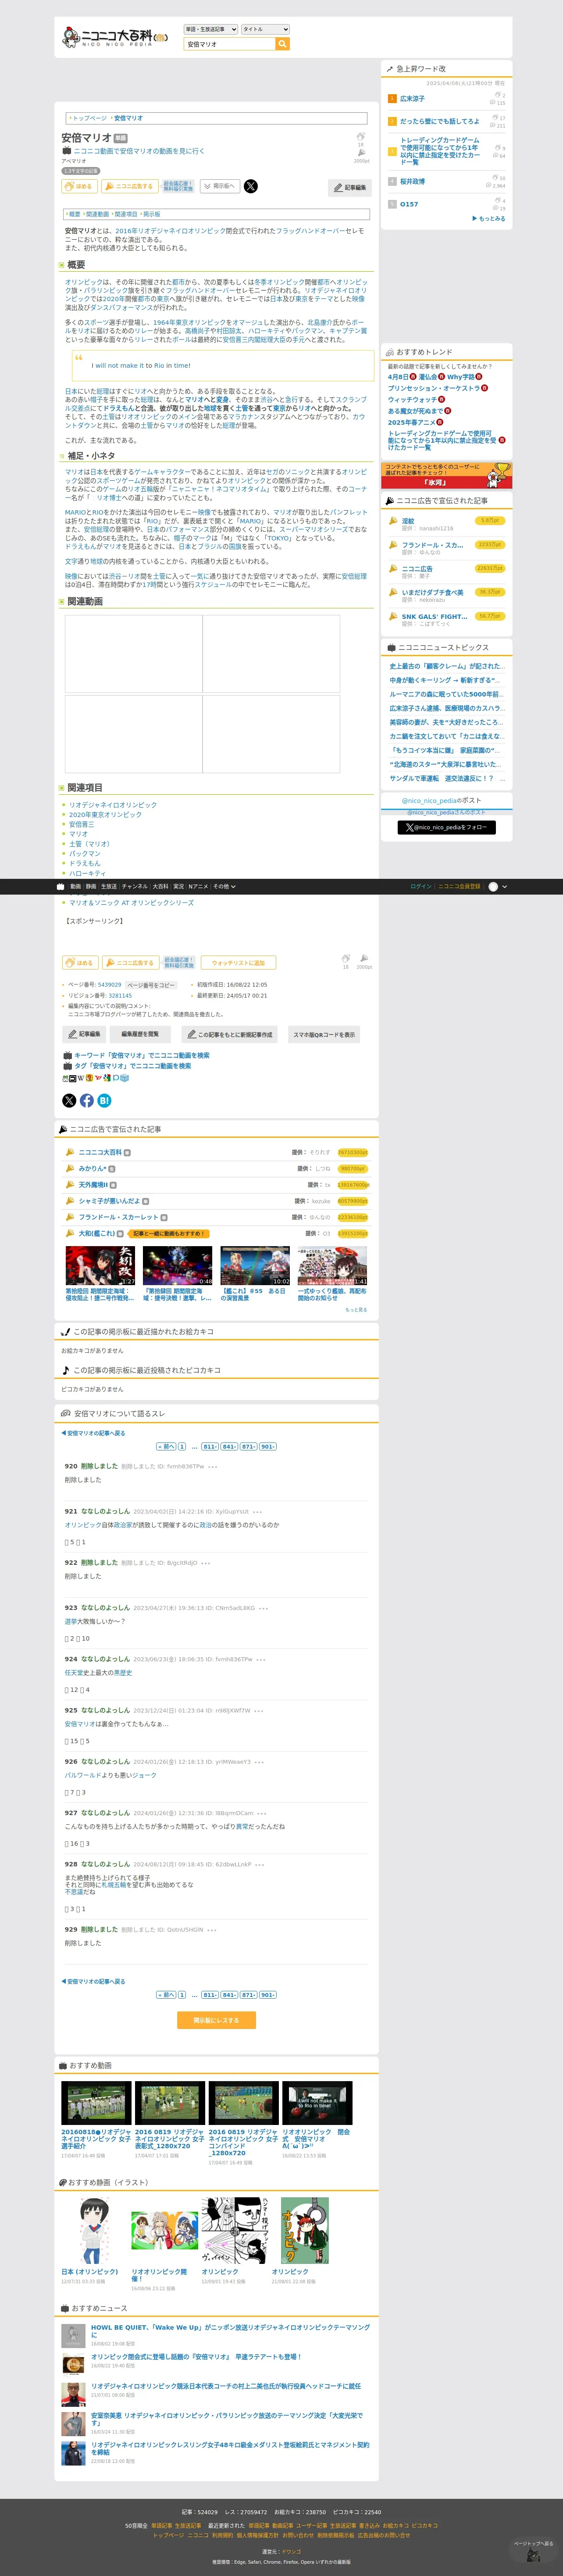563x2576 pixels.
Task: Open キーワード「安倍マリオ」でニコニコ動画を検索 link
Action: click(141, 1055)
